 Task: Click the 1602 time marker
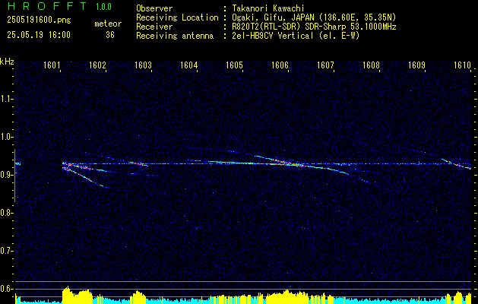[x=97, y=65]
